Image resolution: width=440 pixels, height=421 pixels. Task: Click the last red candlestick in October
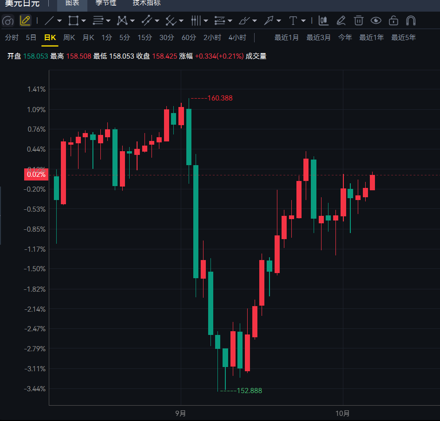pos(372,182)
